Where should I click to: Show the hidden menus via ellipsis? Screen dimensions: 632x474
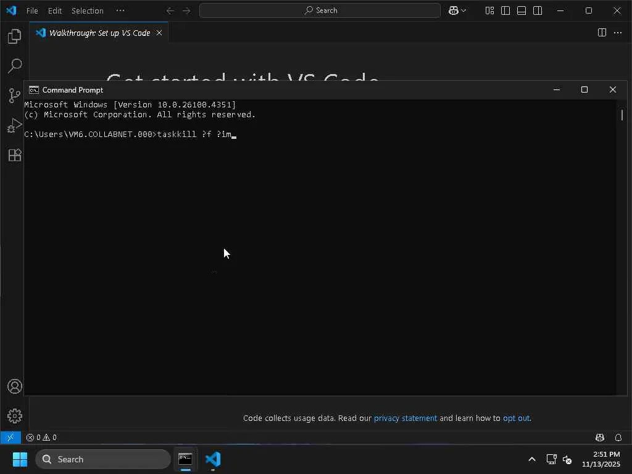click(120, 10)
